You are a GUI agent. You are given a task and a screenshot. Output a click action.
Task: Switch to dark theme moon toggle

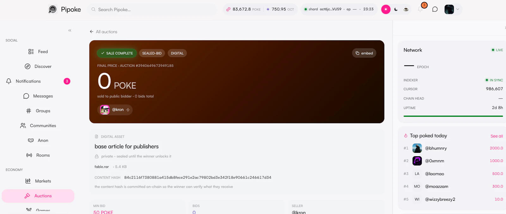point(396,9)
